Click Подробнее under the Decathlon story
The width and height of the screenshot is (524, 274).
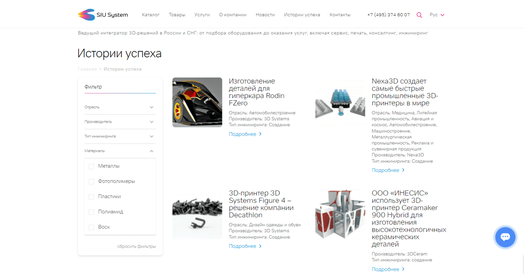point(245,246)
